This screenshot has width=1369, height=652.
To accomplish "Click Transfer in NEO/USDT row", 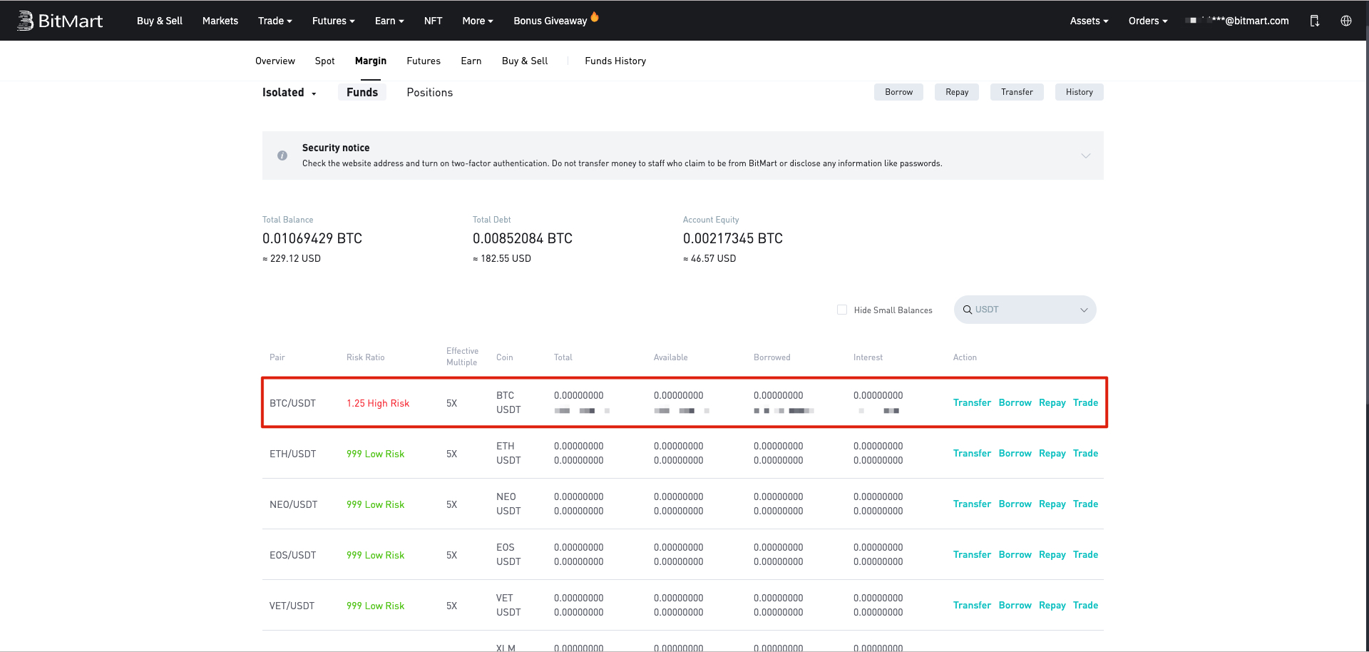I will point(972,504).
